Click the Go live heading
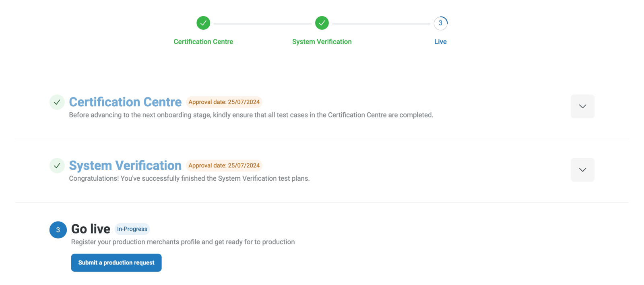This screenshot has width=644, height=285. click(x=91, y=229)
